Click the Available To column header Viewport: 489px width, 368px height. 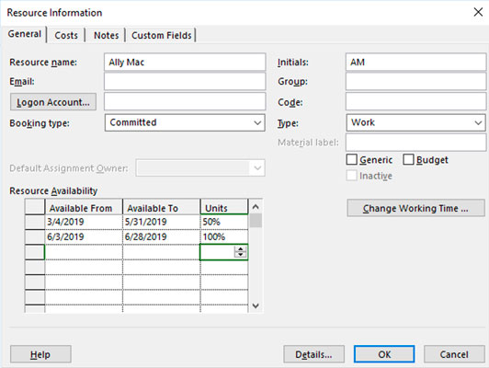(x=161, y=208)
